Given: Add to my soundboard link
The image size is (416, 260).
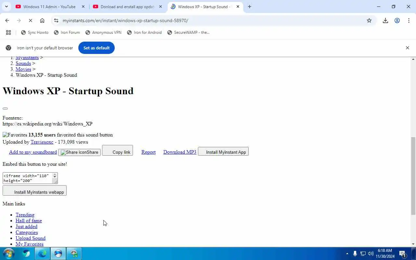Looking at the screenshot, I should [33, 152].
